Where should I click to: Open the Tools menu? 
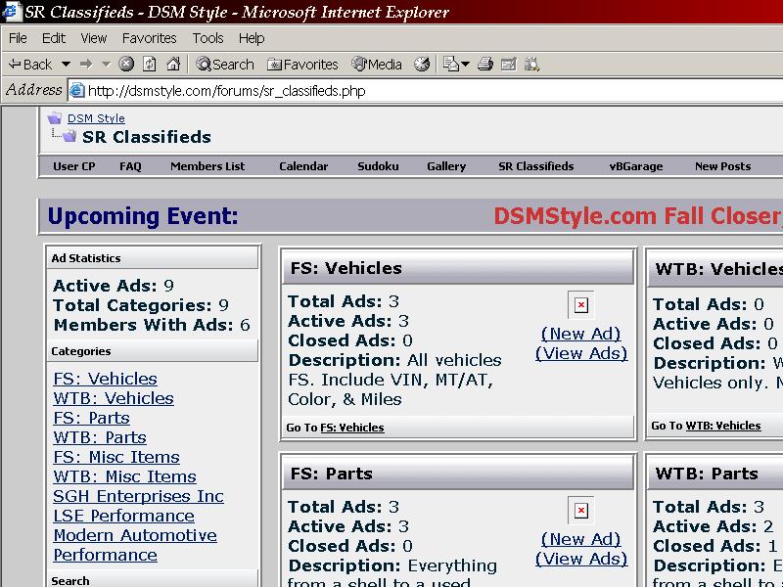[x=207, y=38]
